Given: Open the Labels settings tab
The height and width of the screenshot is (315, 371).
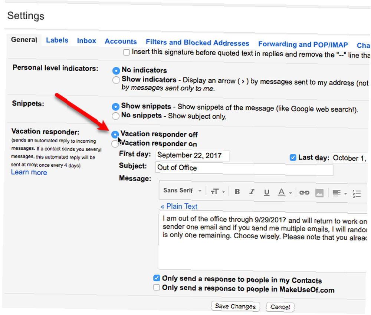Looking at the screenshot, I should point(57,40).
